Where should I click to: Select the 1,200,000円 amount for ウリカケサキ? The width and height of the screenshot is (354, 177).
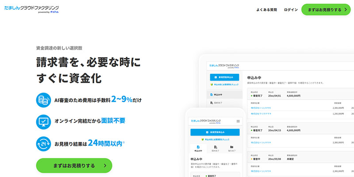pos(338,114)
